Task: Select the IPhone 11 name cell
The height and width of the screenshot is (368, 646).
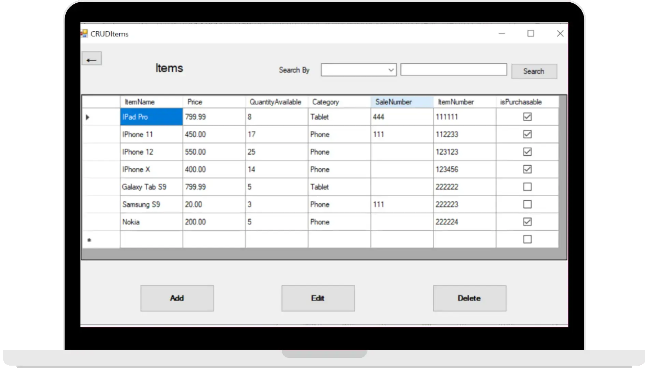Action: (152, 134)
